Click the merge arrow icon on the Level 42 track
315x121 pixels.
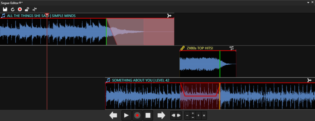coord(309,80)
